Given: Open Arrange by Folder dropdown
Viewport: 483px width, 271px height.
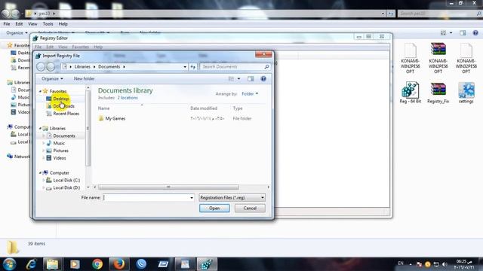Looking at the screenshot, I should (x=250, y=93).
